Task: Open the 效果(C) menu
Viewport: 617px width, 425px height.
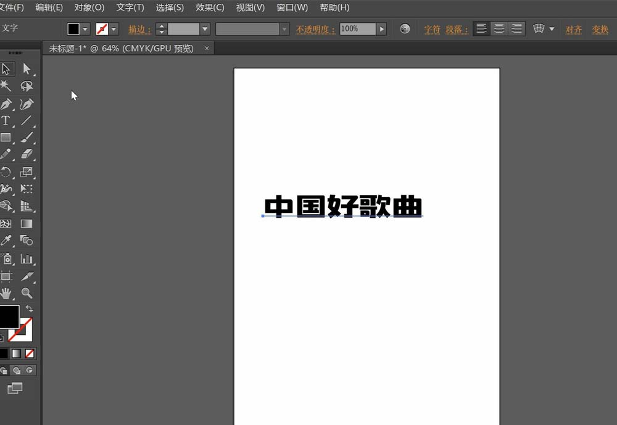Action: tap(210, 7)
